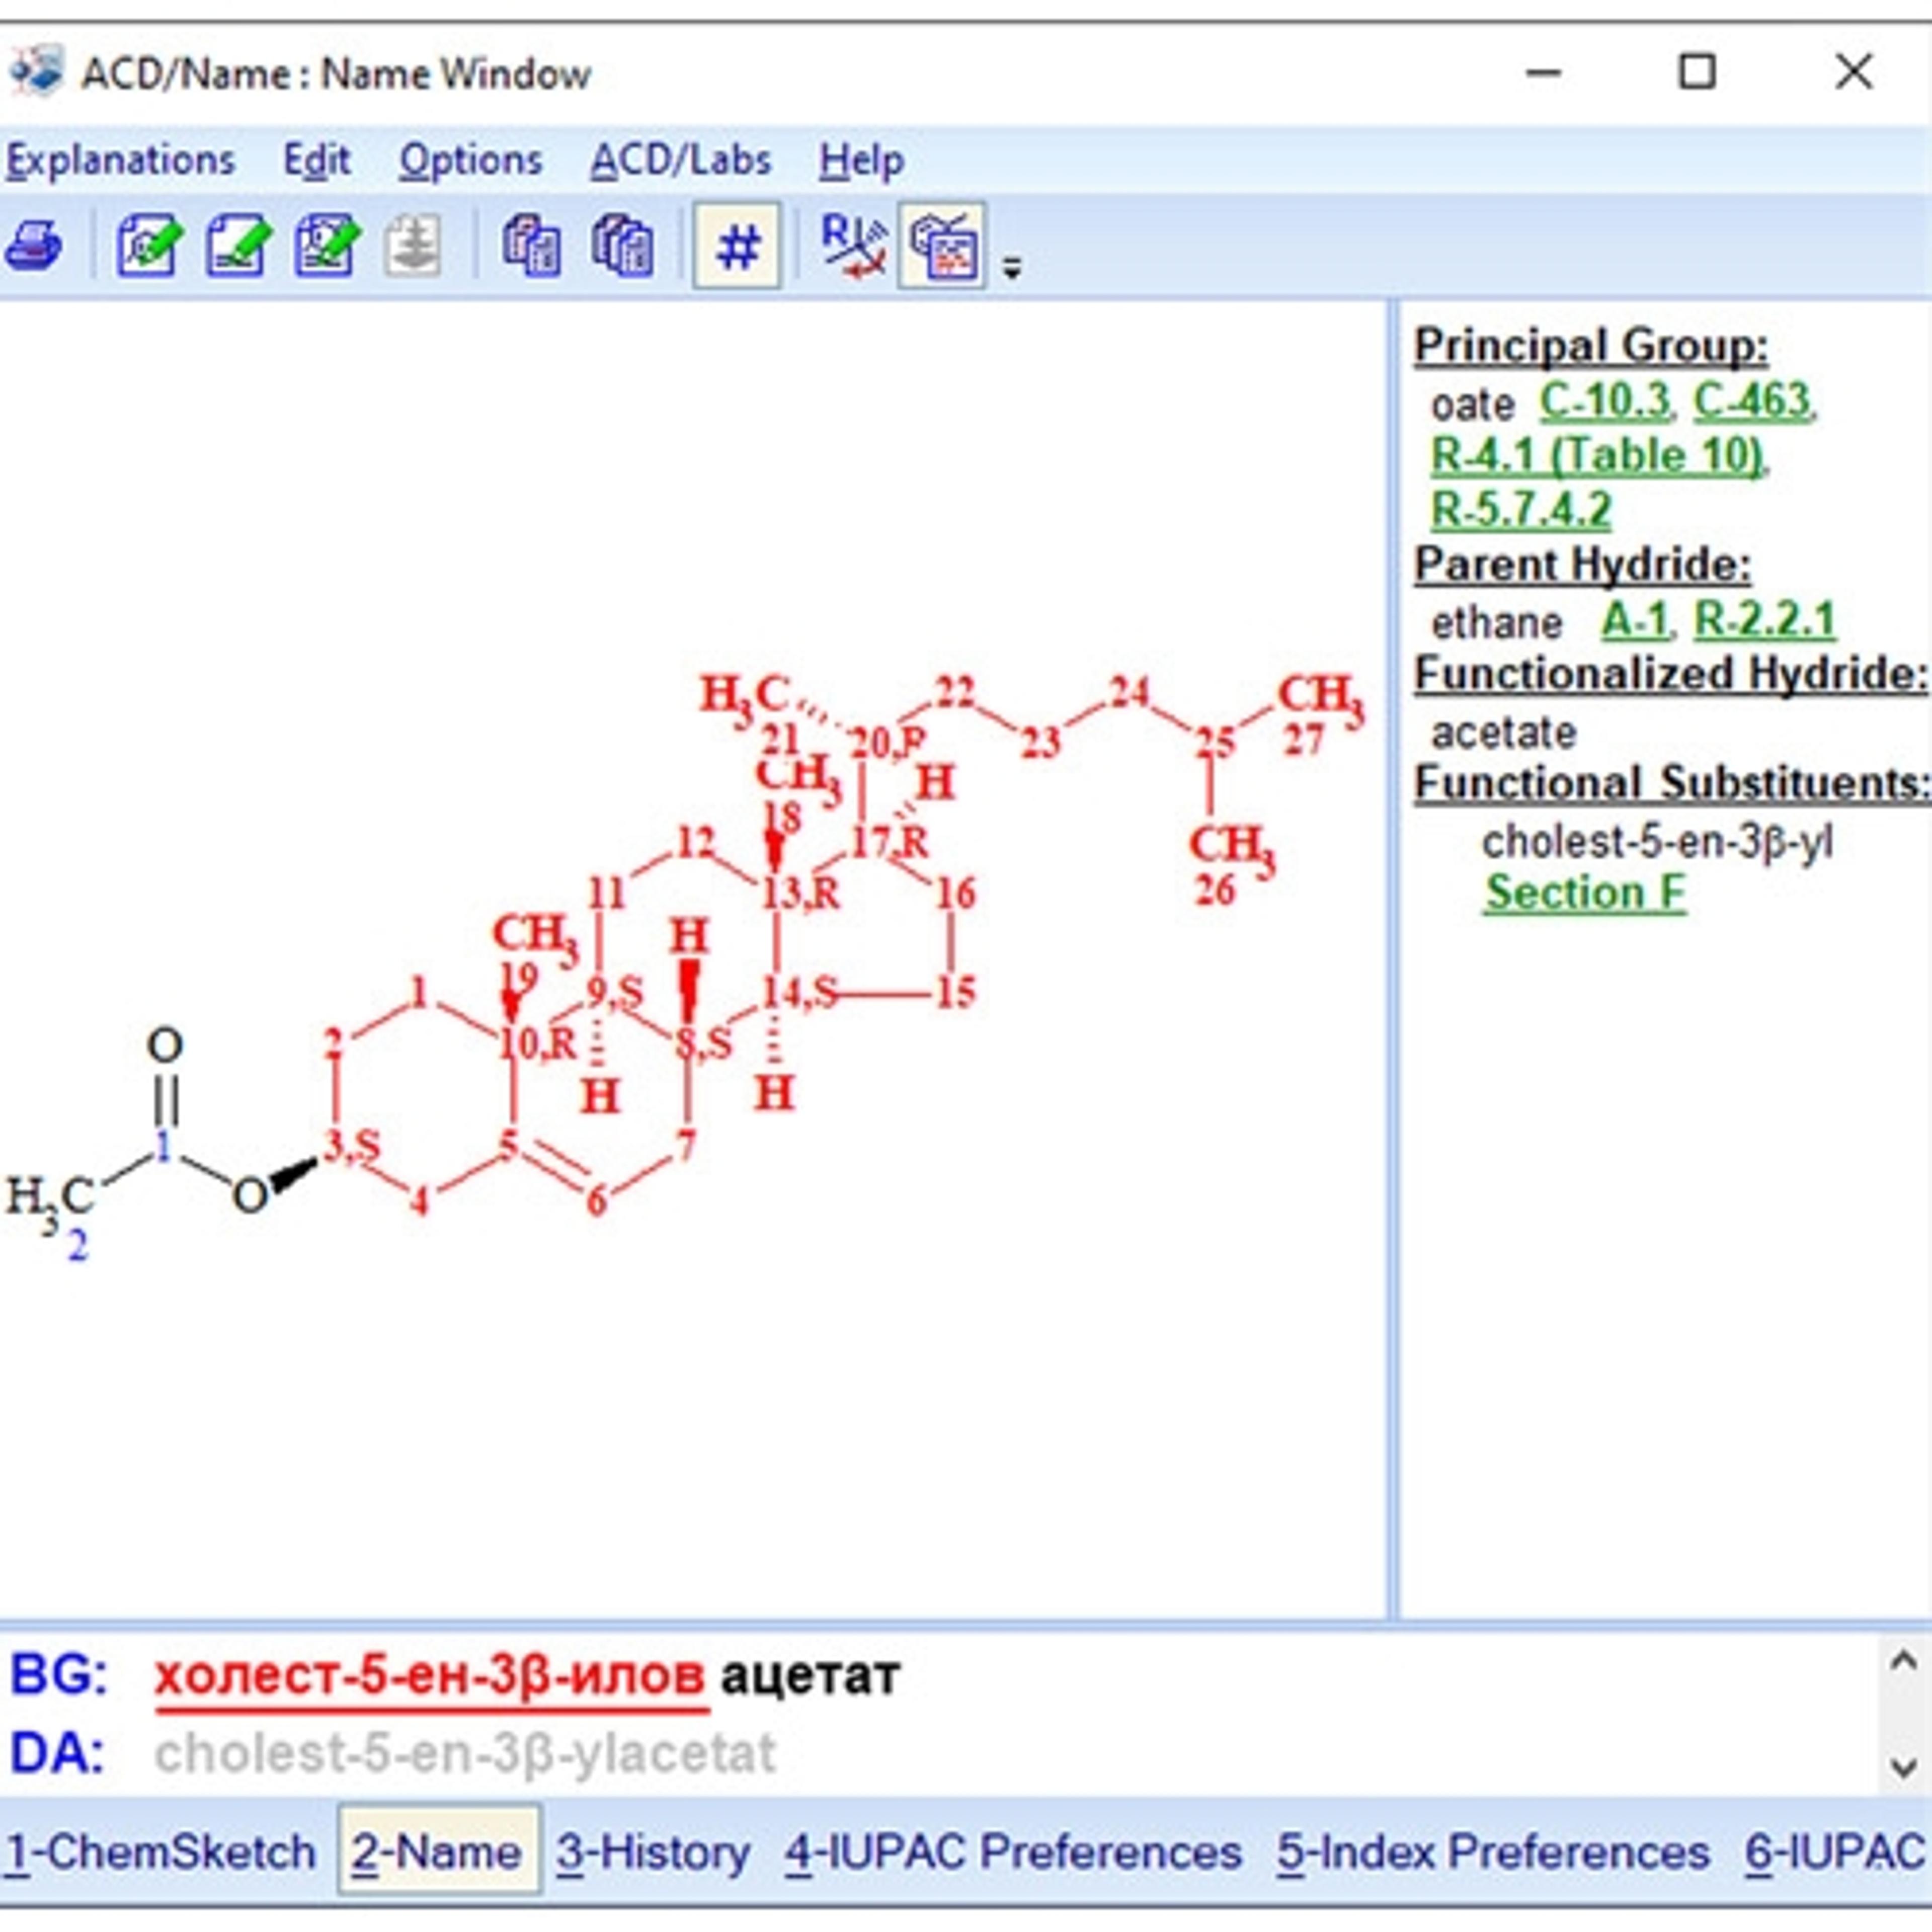Click the cholest-5-en-3β-yl substituent text
The height and width of the screenshot is (1932, 1932).
(x=1657, y=842)
